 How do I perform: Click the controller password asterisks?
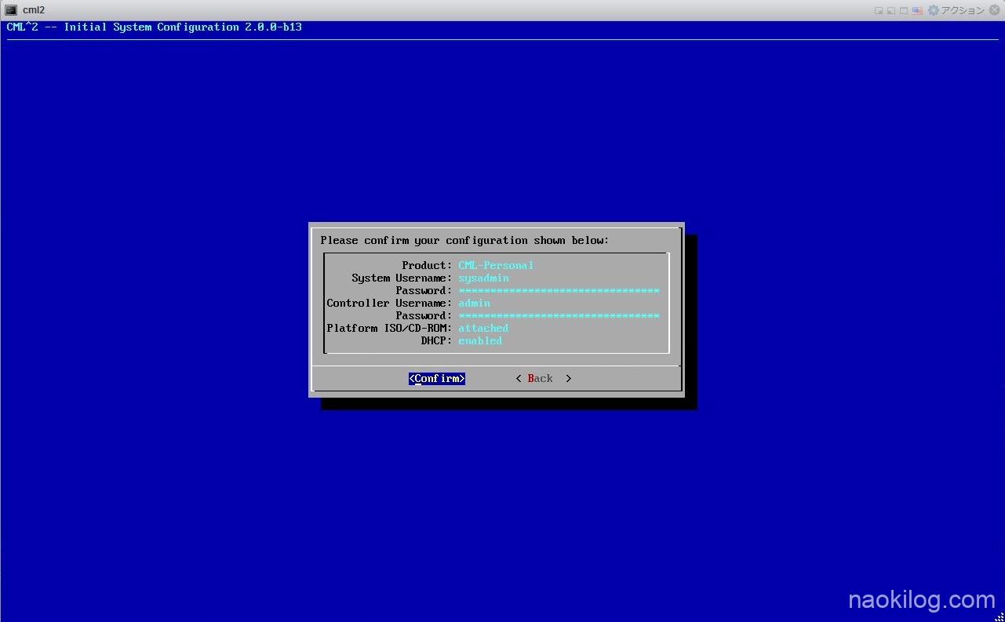pos(559,316)
